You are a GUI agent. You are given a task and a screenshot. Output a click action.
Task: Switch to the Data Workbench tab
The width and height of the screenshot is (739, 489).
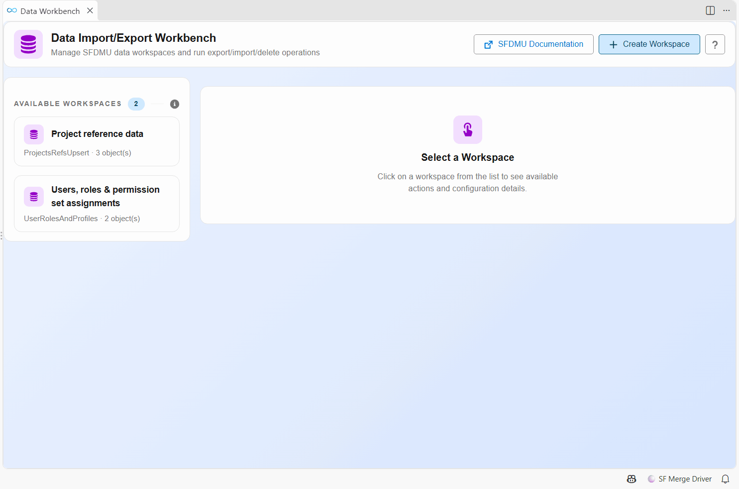click(50, 11)
